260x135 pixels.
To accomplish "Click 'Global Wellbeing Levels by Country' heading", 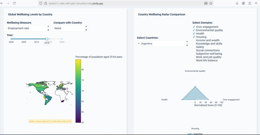I will point(30,14).
